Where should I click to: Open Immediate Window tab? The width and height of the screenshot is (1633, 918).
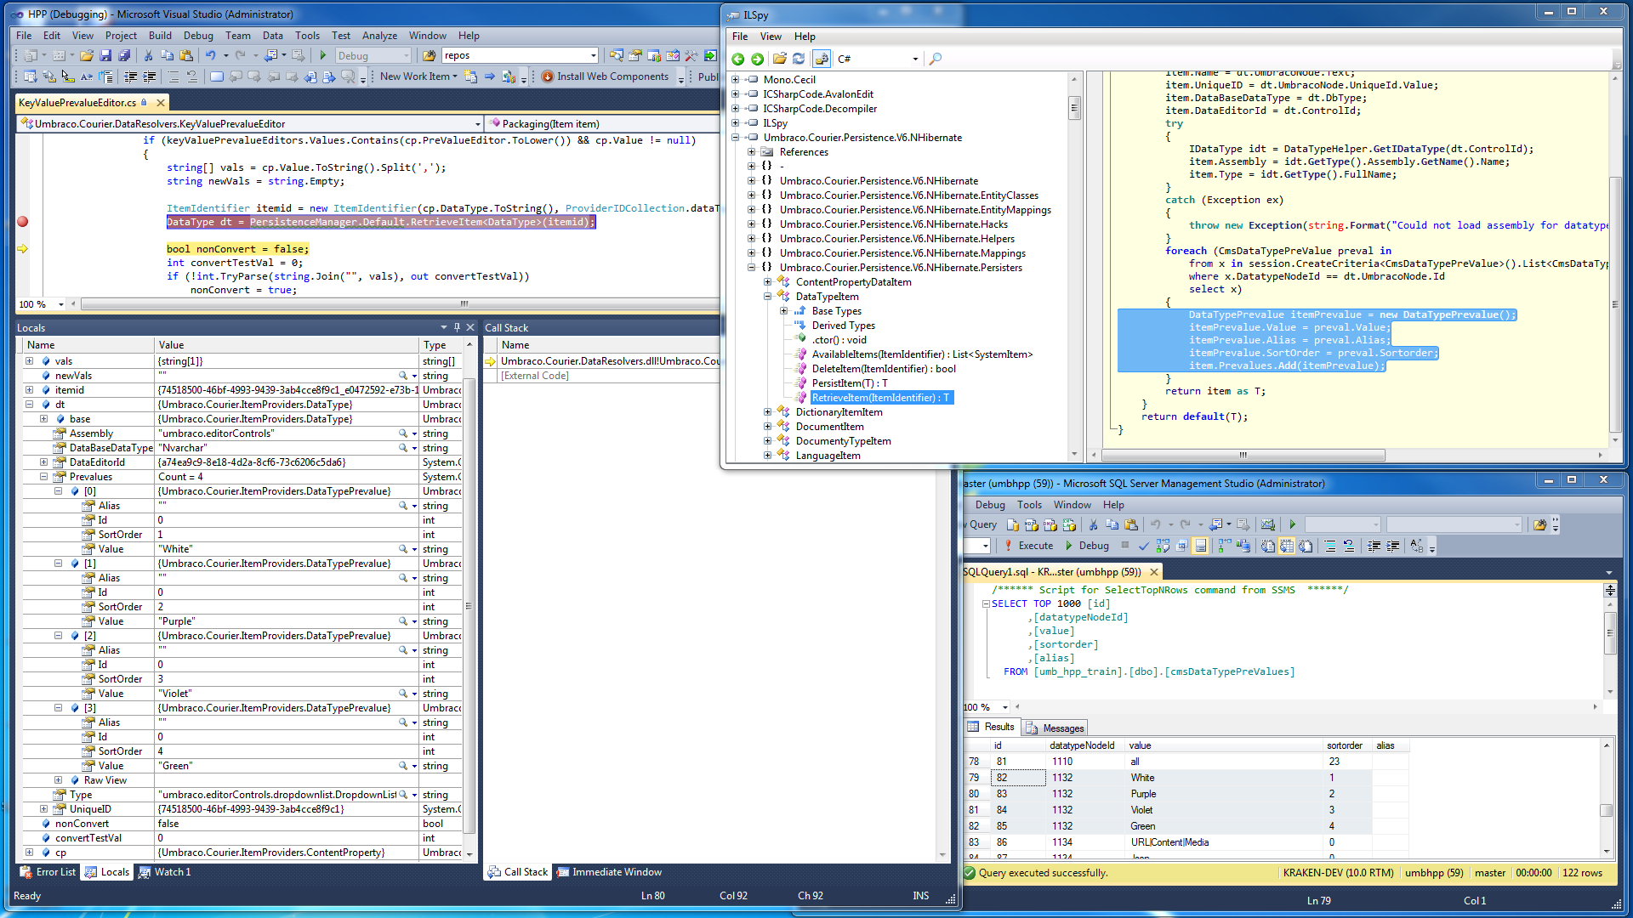coord(609,872)
